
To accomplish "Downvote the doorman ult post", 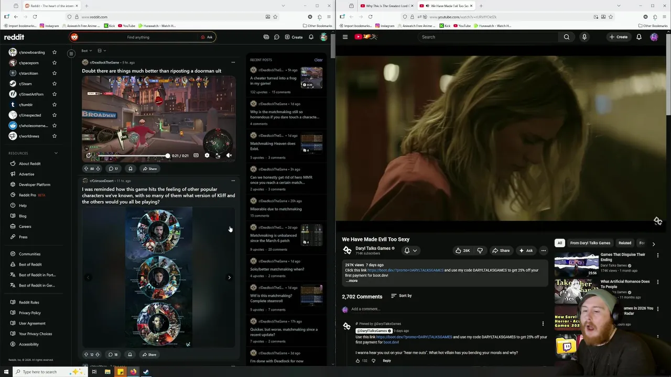I will (x=98, y=169).
